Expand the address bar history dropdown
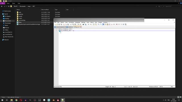 click(156, 6)
